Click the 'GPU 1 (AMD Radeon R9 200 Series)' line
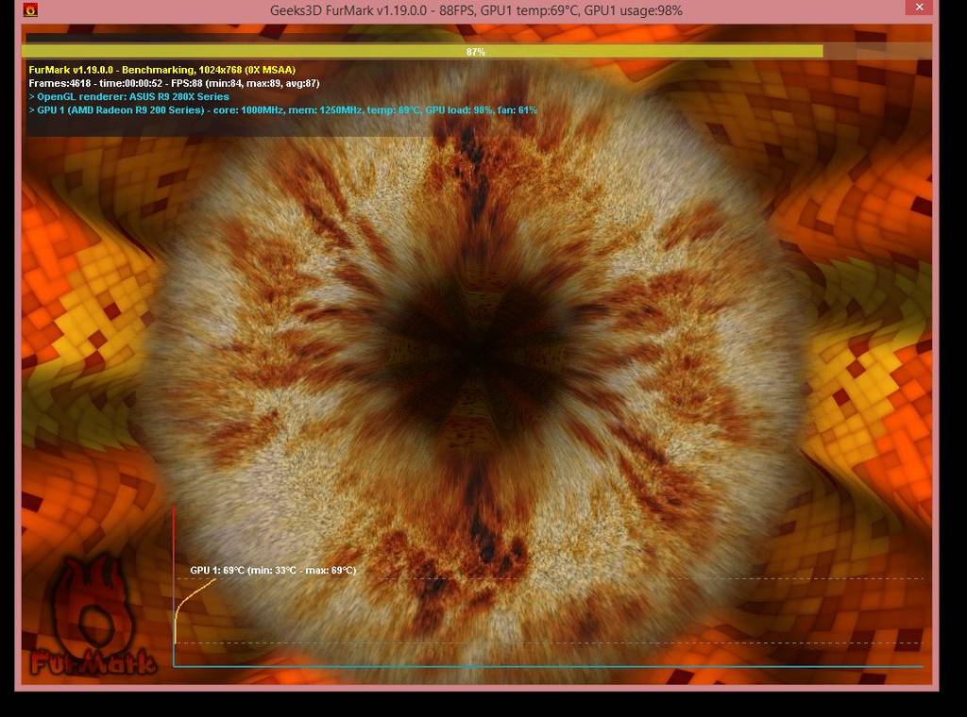This screenshot has height=717, width=967. pos(282,110)
